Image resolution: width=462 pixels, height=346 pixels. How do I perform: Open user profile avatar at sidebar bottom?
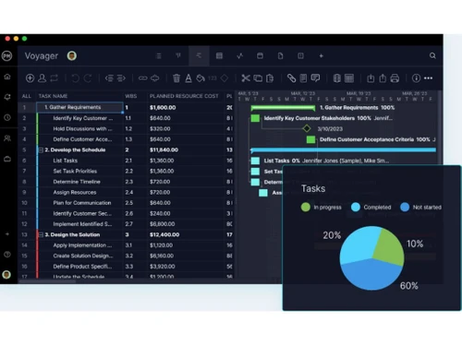coord(6,275)
